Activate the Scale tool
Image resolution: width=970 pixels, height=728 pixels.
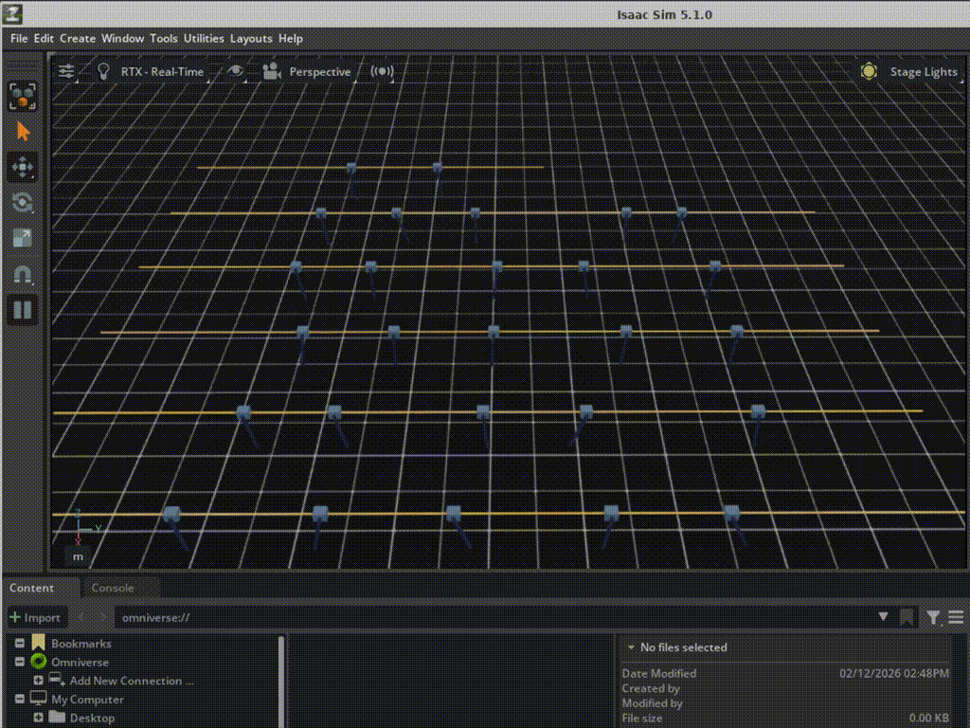coord(23,239)
